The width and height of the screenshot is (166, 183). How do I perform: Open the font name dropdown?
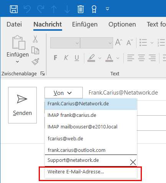coord(65,43)
